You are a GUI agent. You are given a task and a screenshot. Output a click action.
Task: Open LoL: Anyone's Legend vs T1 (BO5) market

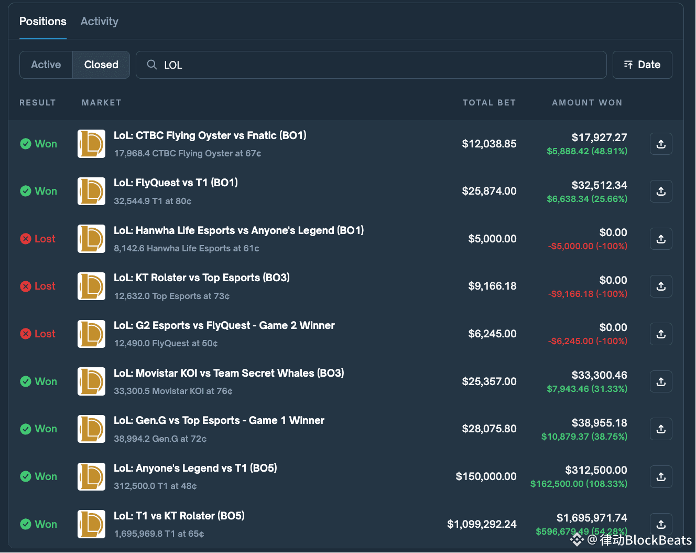tap(195, 468)
